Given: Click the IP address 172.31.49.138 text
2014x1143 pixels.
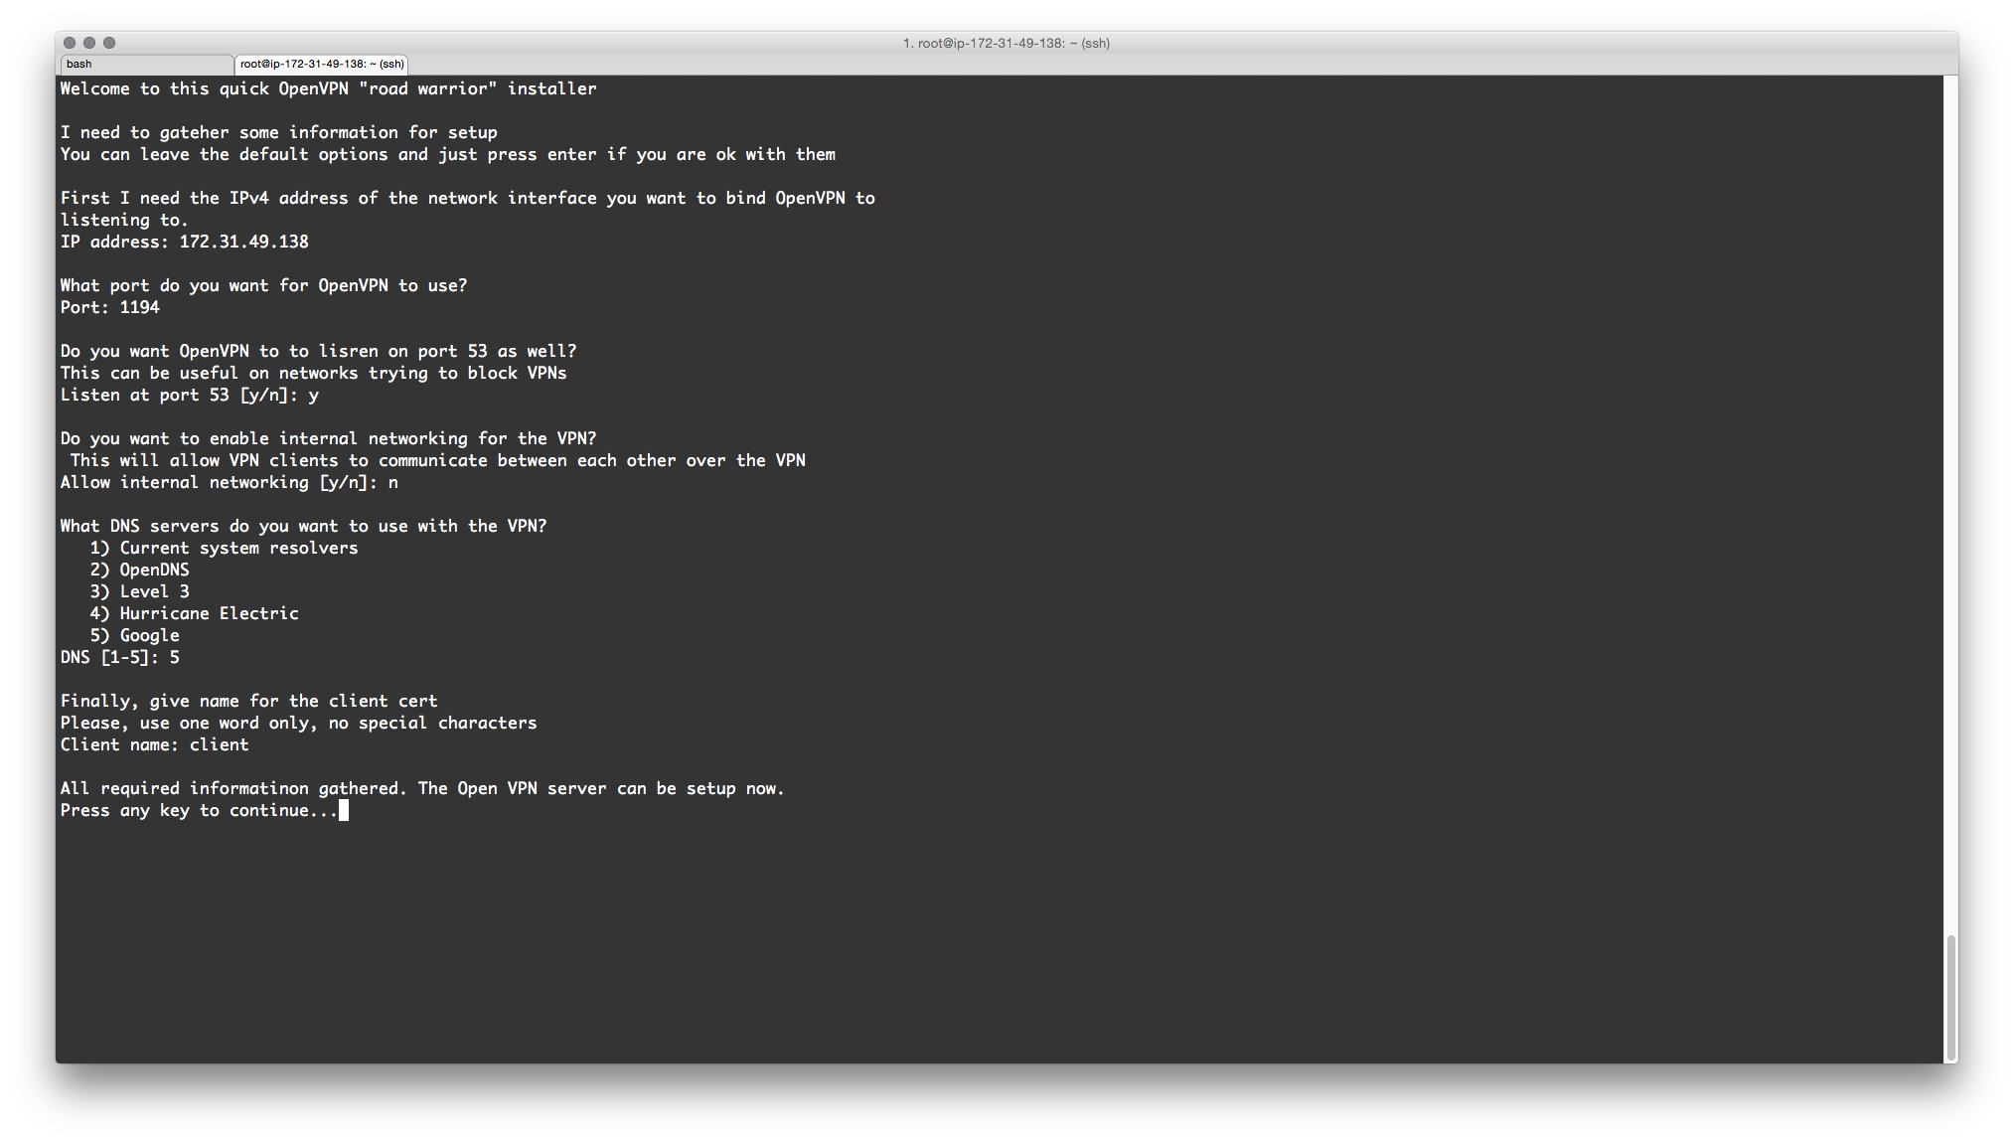Looking at the screenshot, I should tap(244, 242).
